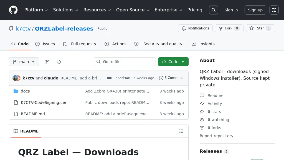
Task: Click the docs folder icon
Action: click(x=16, y=91)
